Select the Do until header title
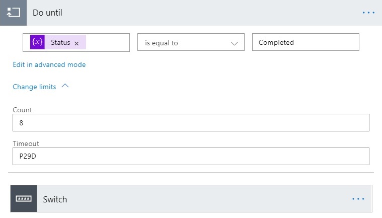Viewport: 382px width, 218px height. point(48,13)
